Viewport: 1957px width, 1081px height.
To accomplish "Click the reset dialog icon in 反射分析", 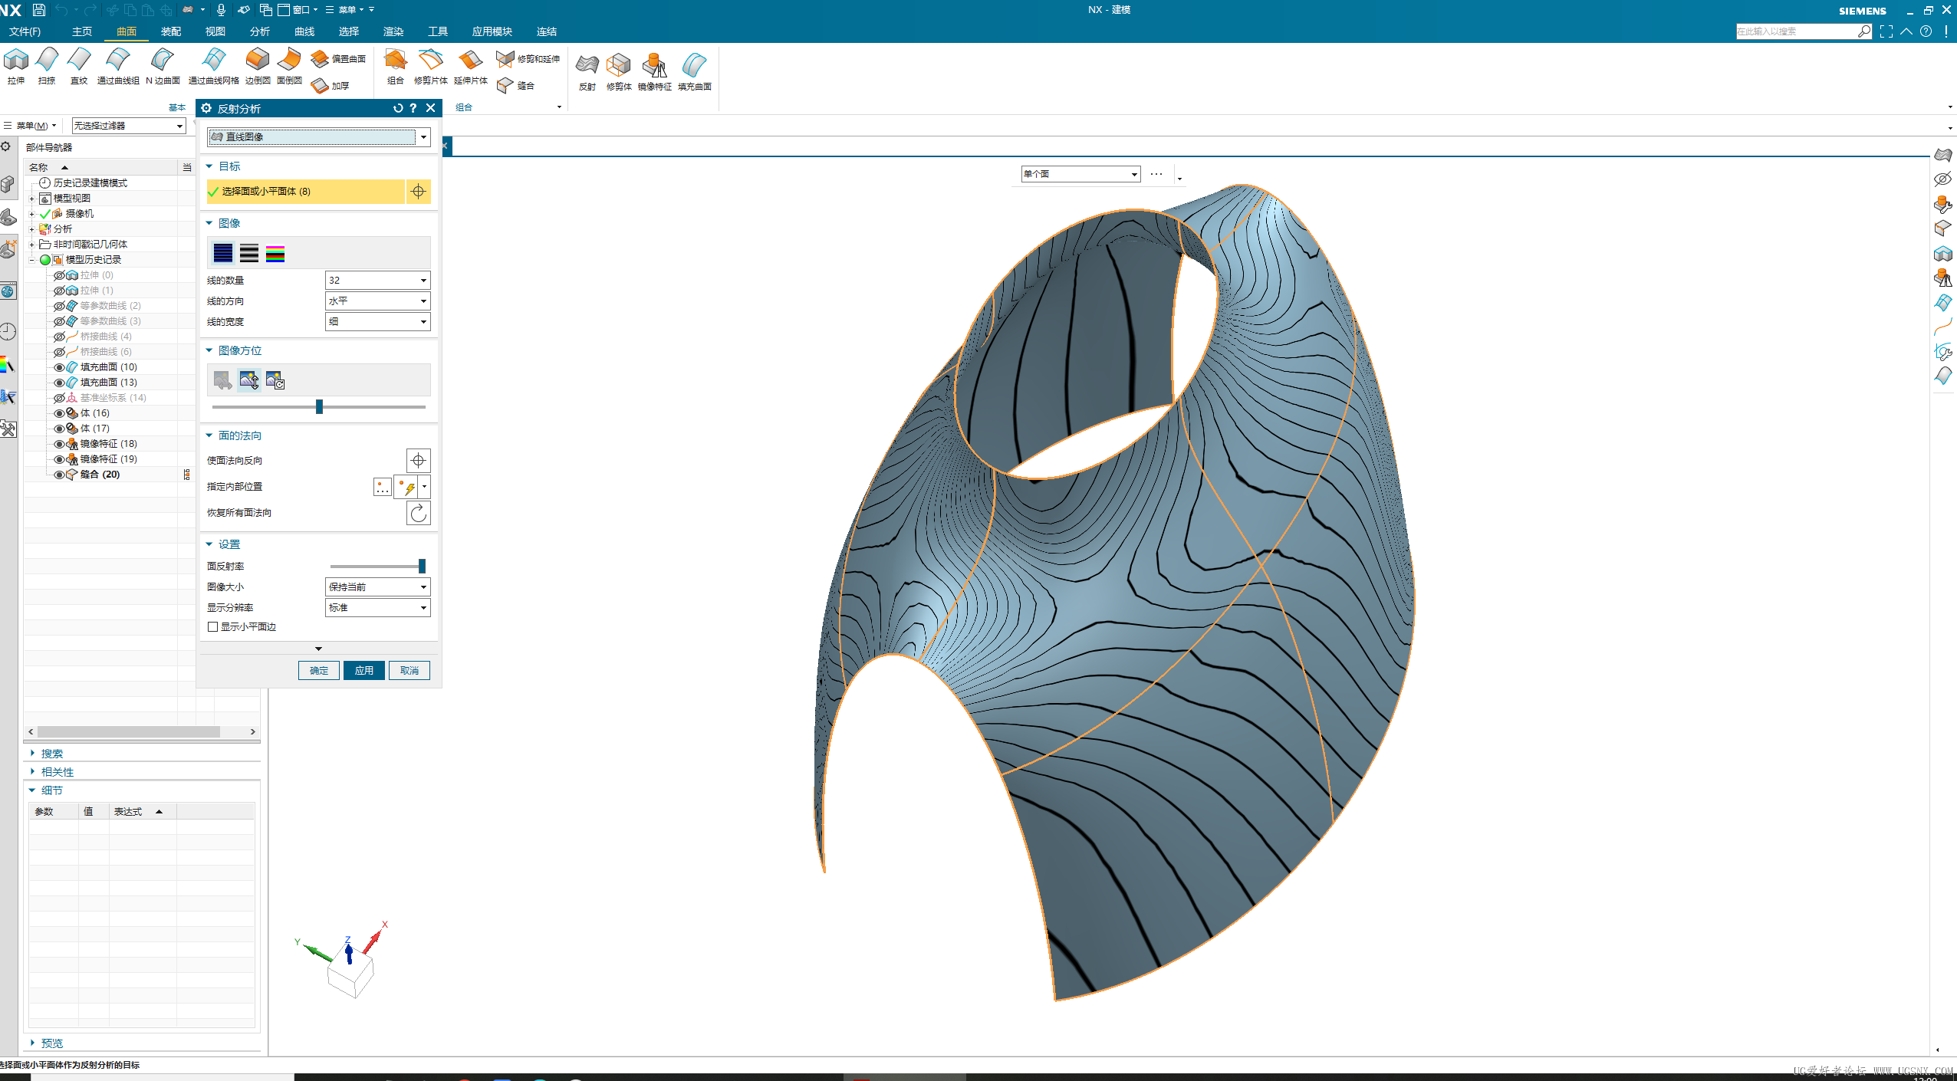I will [398, 108].
